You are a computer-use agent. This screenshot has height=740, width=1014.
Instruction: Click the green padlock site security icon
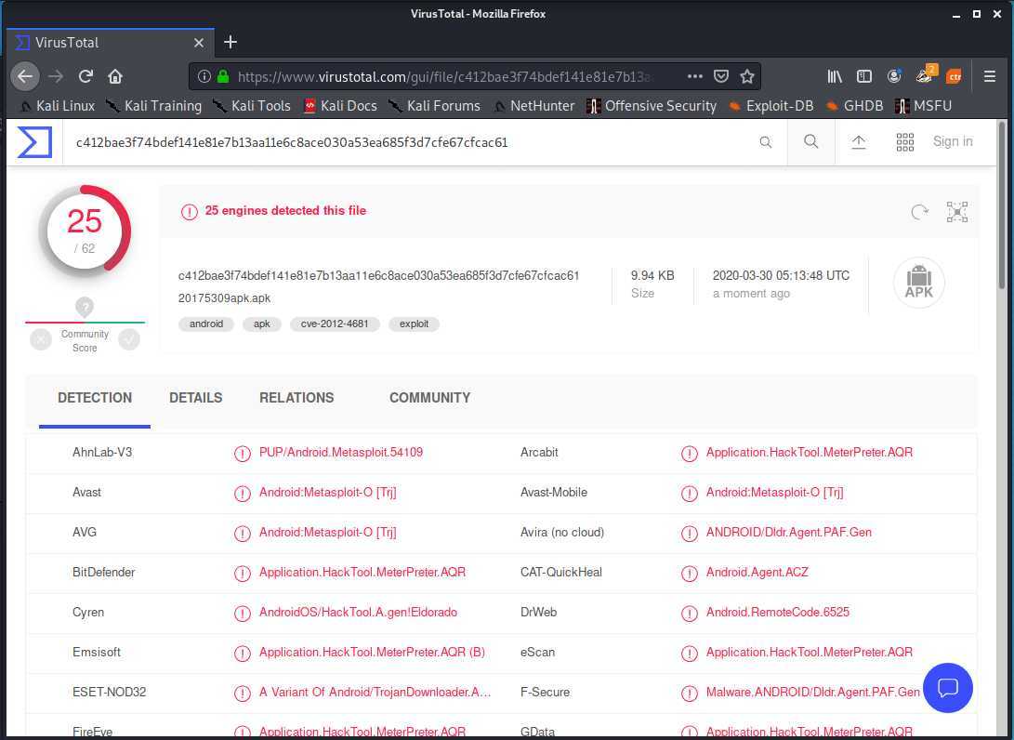pos(223,76)
